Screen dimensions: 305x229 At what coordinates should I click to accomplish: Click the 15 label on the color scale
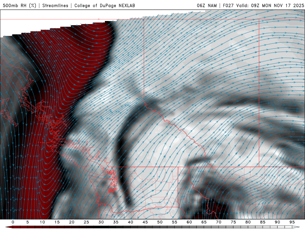[57, 222]
